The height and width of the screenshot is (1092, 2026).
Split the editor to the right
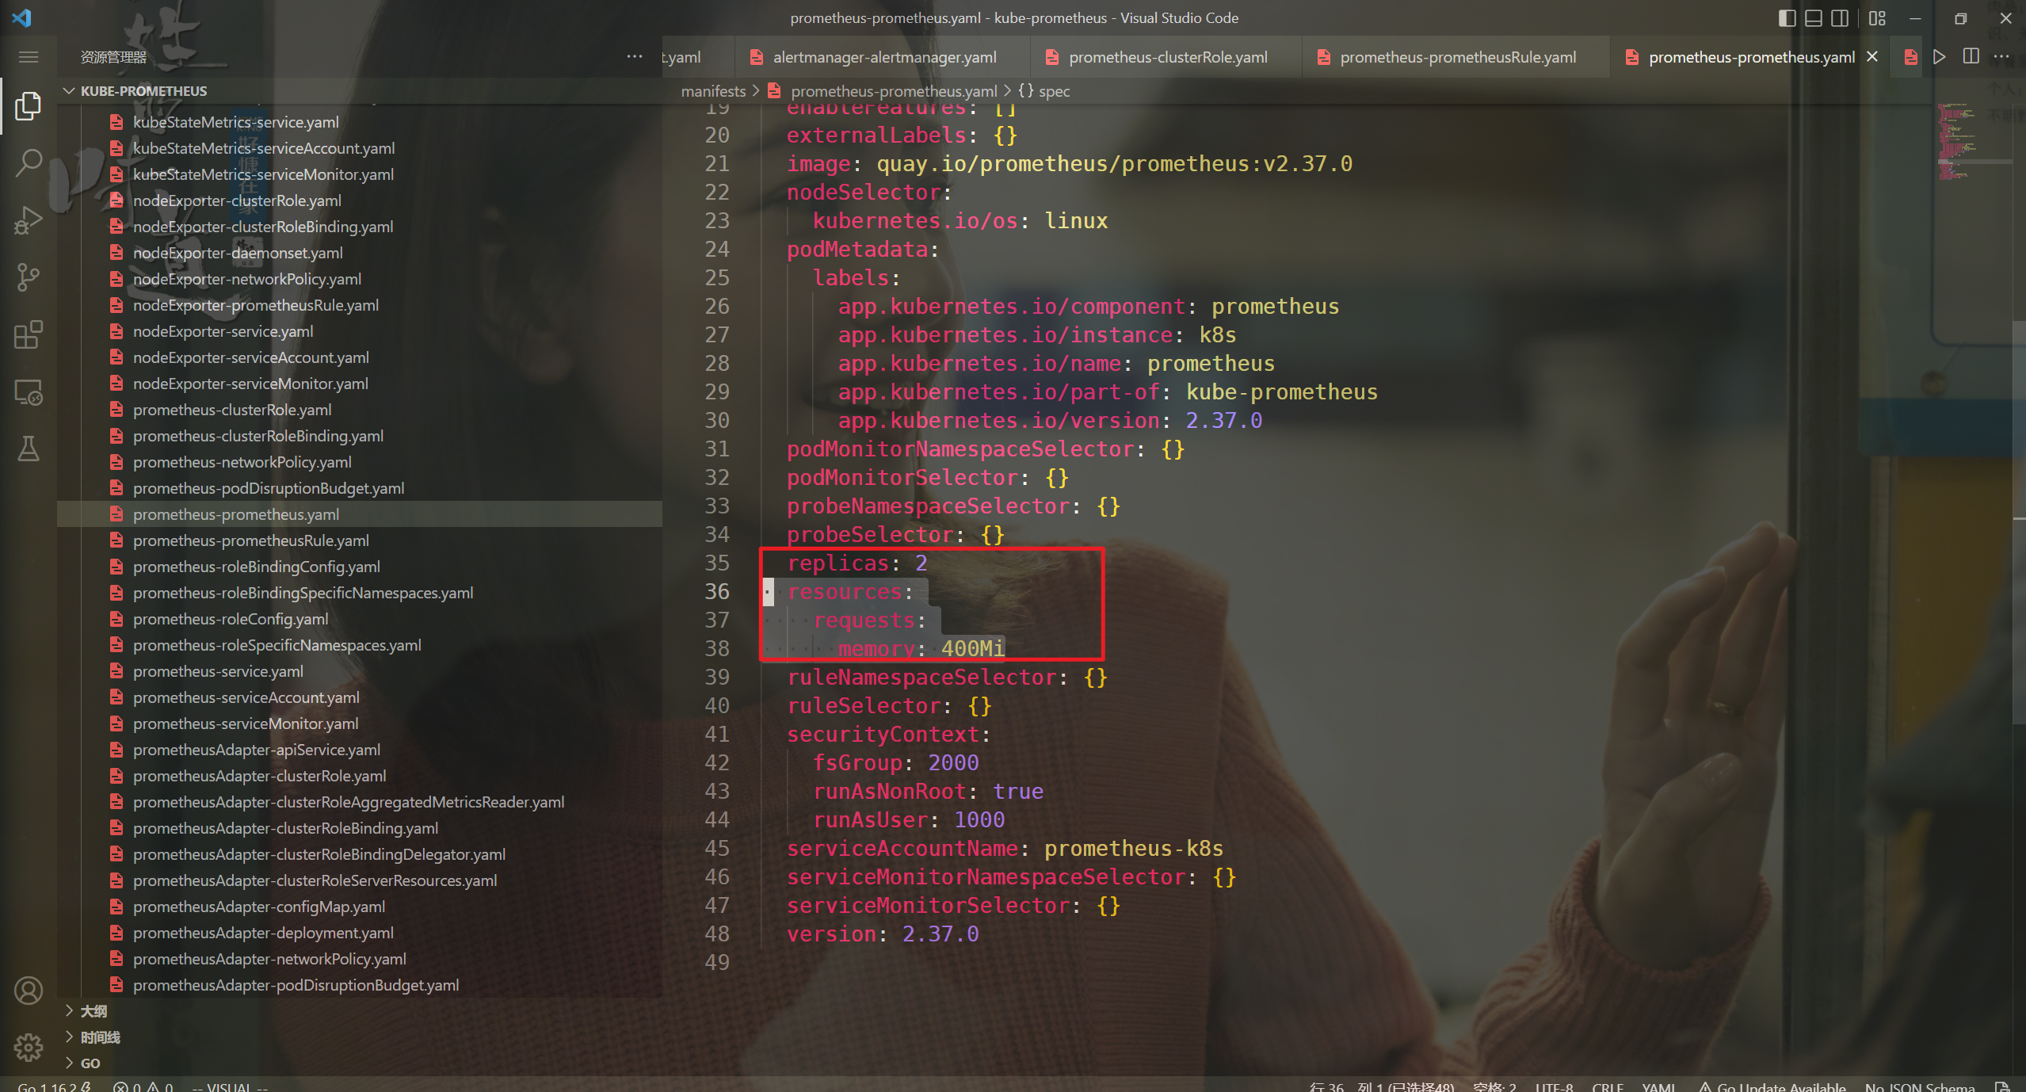point(1971,56)
